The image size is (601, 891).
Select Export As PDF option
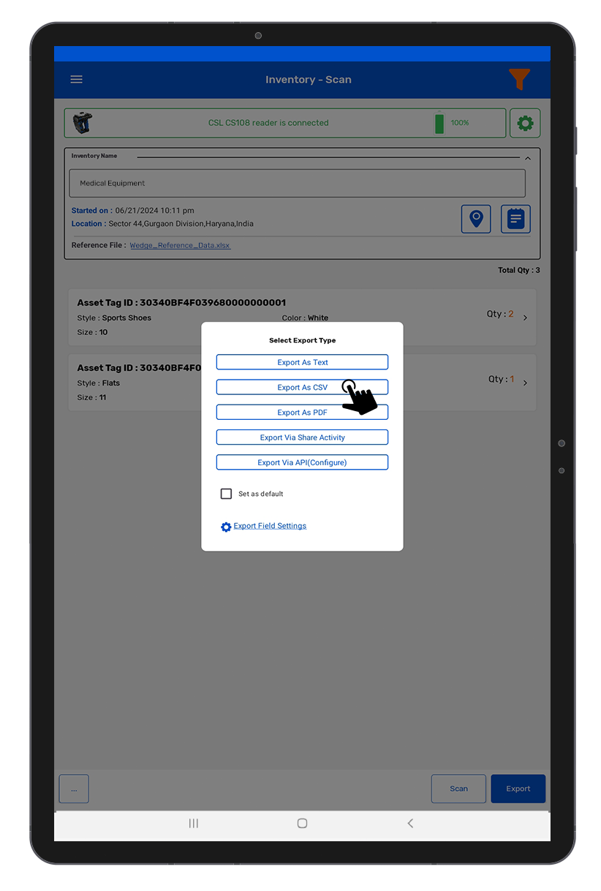pyautogui.click(x=302, y=413)
